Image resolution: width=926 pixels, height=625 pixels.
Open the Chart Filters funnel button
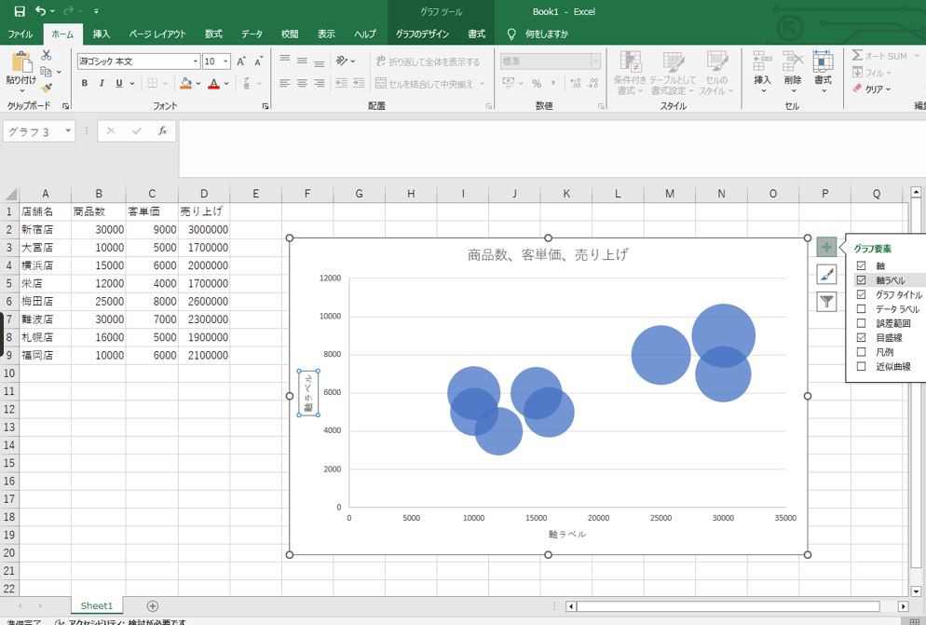point(826,302)
